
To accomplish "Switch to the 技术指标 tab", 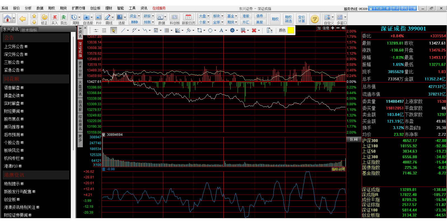I will (x=29, y=30).
